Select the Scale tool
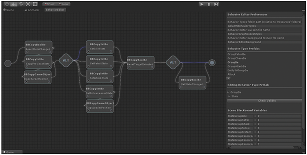 click(x=28, y=4)
